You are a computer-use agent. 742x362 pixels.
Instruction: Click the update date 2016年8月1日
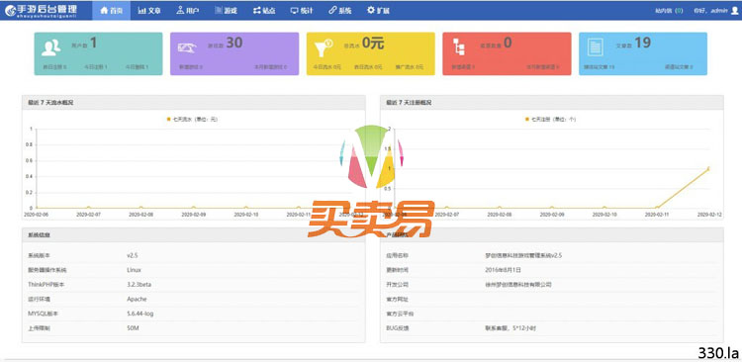click(503, 270)
